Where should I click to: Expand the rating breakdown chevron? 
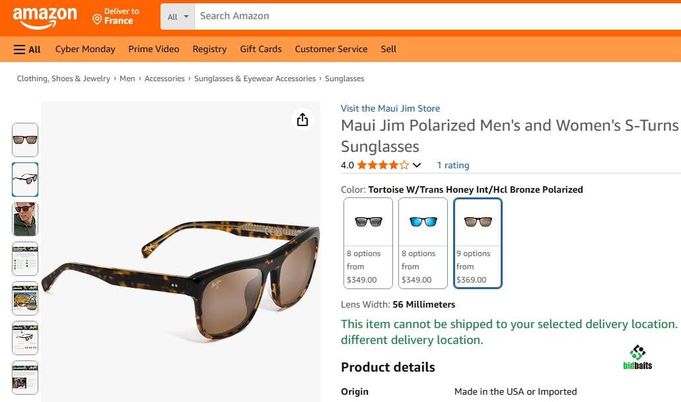click(417, 165)
